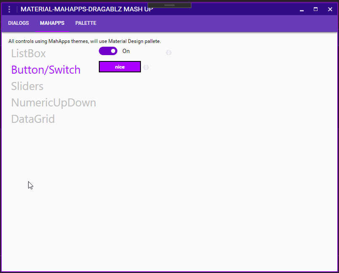
Task: Turn off the On toggle switch
Action: pos(108,51)
